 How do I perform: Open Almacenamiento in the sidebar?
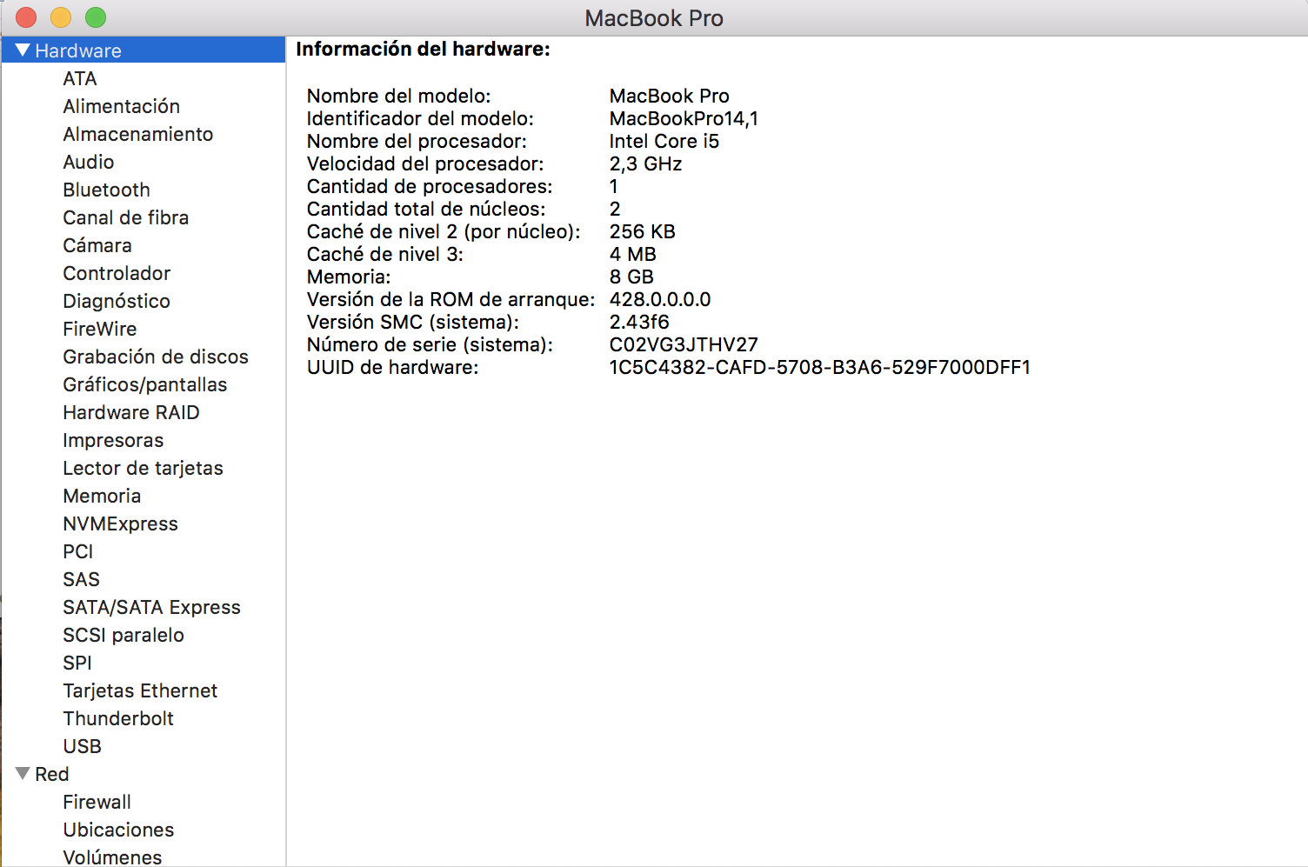click(138, 134)
